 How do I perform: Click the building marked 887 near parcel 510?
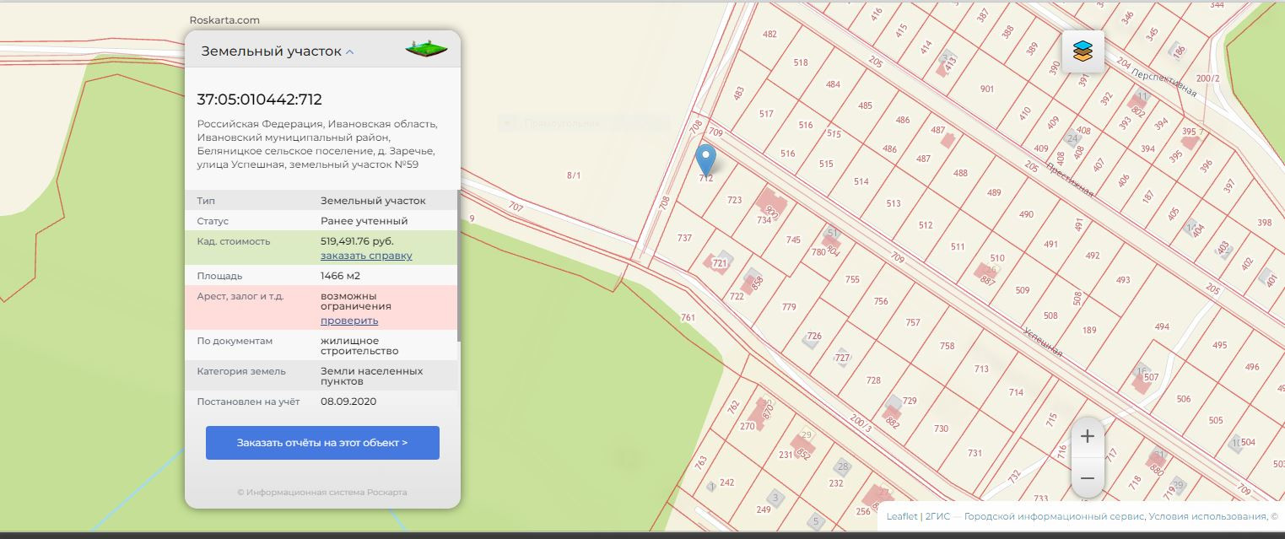(x=985, y=274)
